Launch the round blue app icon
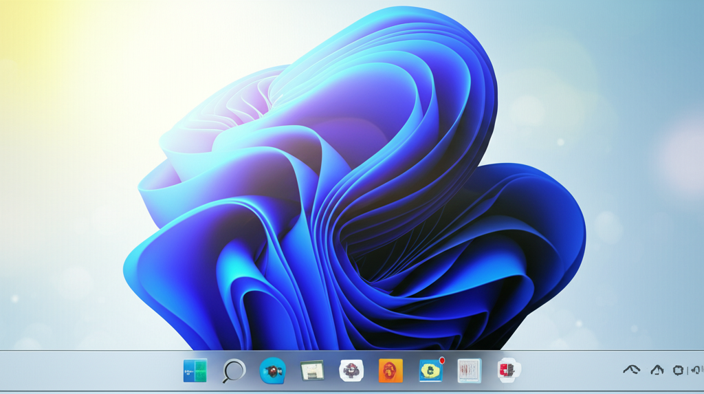The width and height of the screenshot is (704, 394). click(x=273, y=371)
